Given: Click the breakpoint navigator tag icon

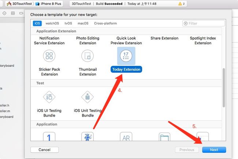Looking at the screenshot, I should click(x=21, y=13).
